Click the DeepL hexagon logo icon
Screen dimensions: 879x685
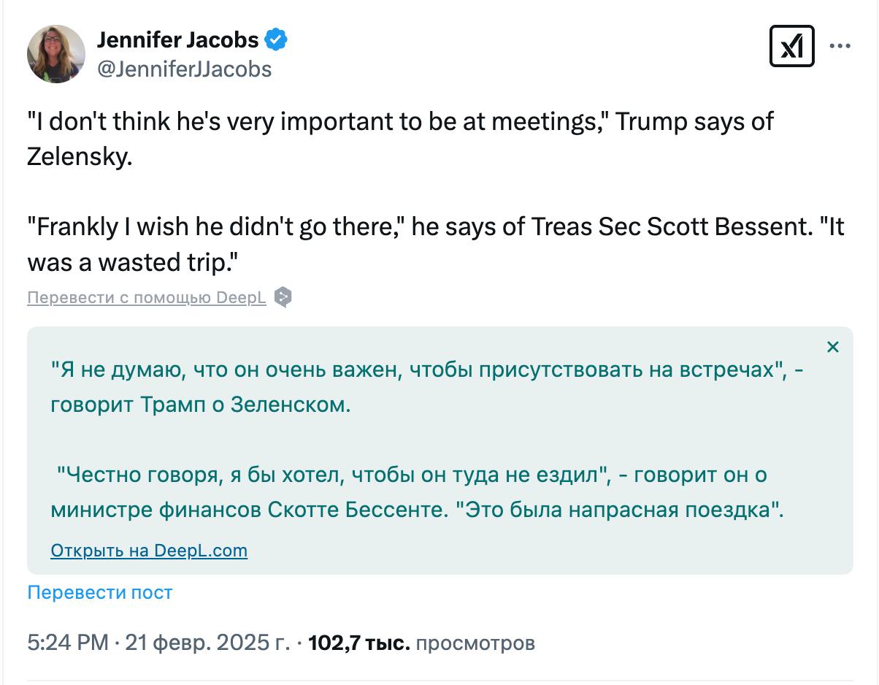[x=283, y=297]
